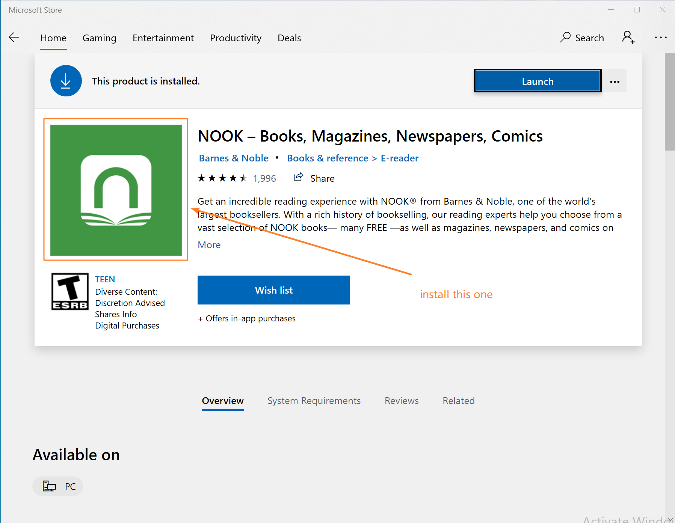Click the PC device icon chip
Image resolution: width=675 pixels, height=523 pixels.
(x=58, y=486)
